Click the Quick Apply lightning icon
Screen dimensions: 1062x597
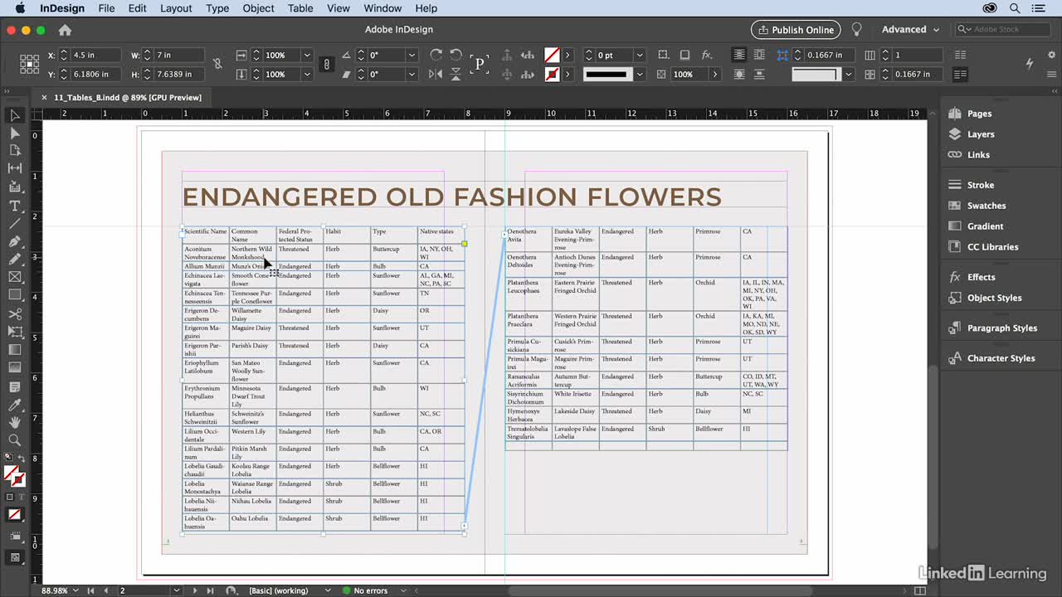pos(1030,64)
